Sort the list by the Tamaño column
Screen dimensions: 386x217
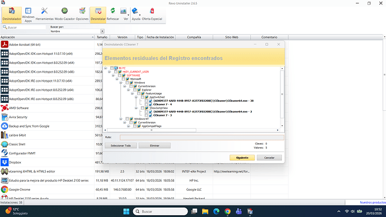[x=102, y=37]
